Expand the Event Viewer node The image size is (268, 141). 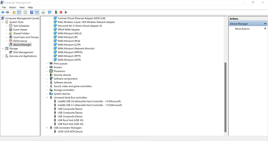pos(7,30)
